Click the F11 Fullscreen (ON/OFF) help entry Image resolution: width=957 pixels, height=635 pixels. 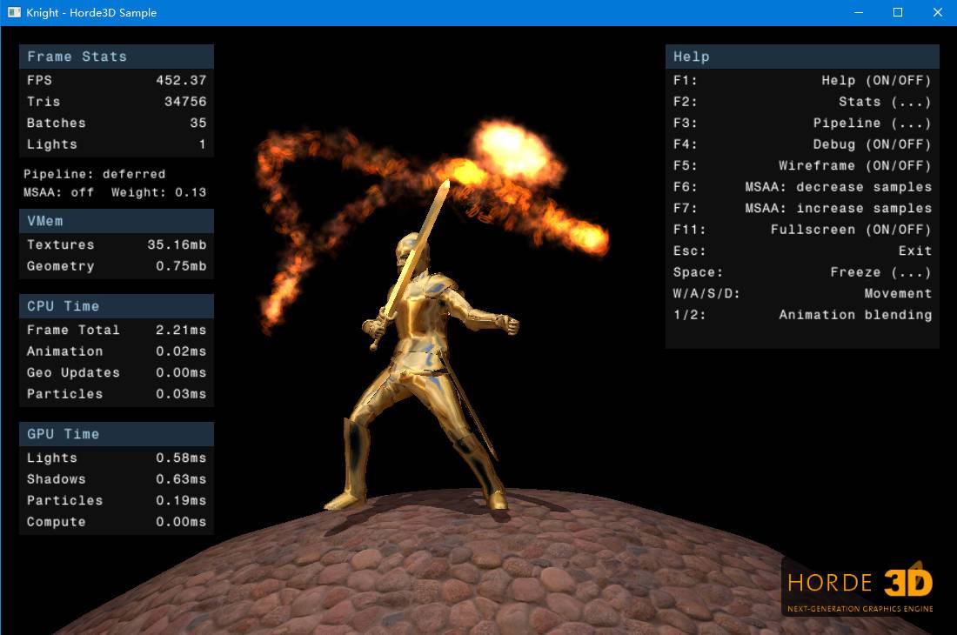click(x=802, y=230)
